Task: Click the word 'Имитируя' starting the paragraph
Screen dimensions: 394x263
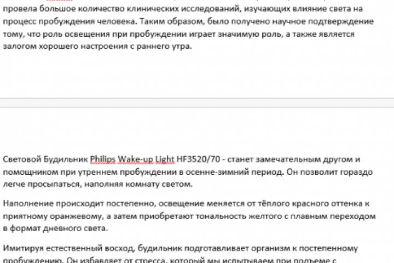Action: (24, 248)
